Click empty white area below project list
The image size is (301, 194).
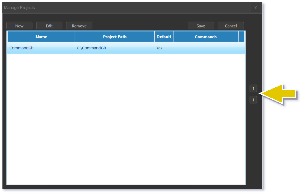(126, 119)
